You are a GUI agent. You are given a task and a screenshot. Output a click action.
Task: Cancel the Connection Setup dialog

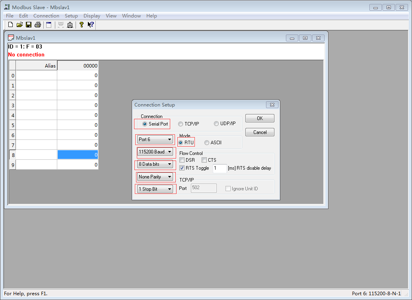(x=260, y=132)
